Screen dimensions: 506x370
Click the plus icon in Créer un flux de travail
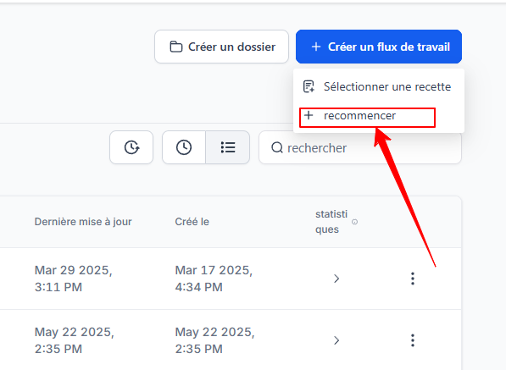316,47
